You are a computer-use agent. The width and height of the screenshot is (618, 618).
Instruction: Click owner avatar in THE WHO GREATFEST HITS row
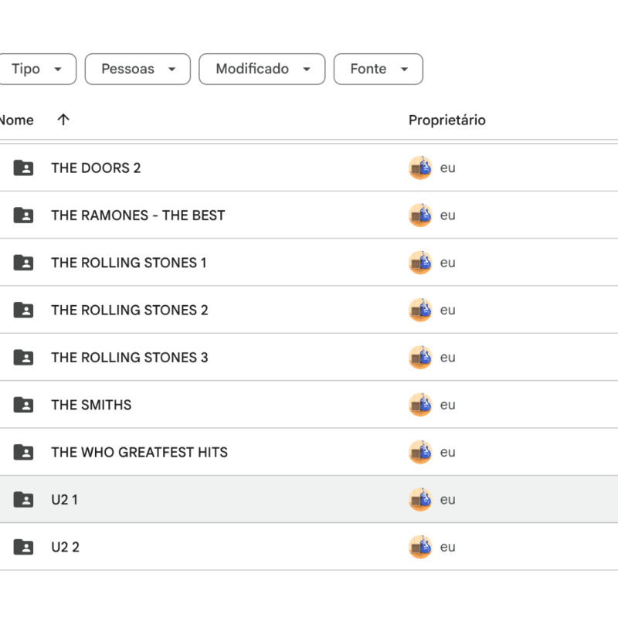point(420,452)
